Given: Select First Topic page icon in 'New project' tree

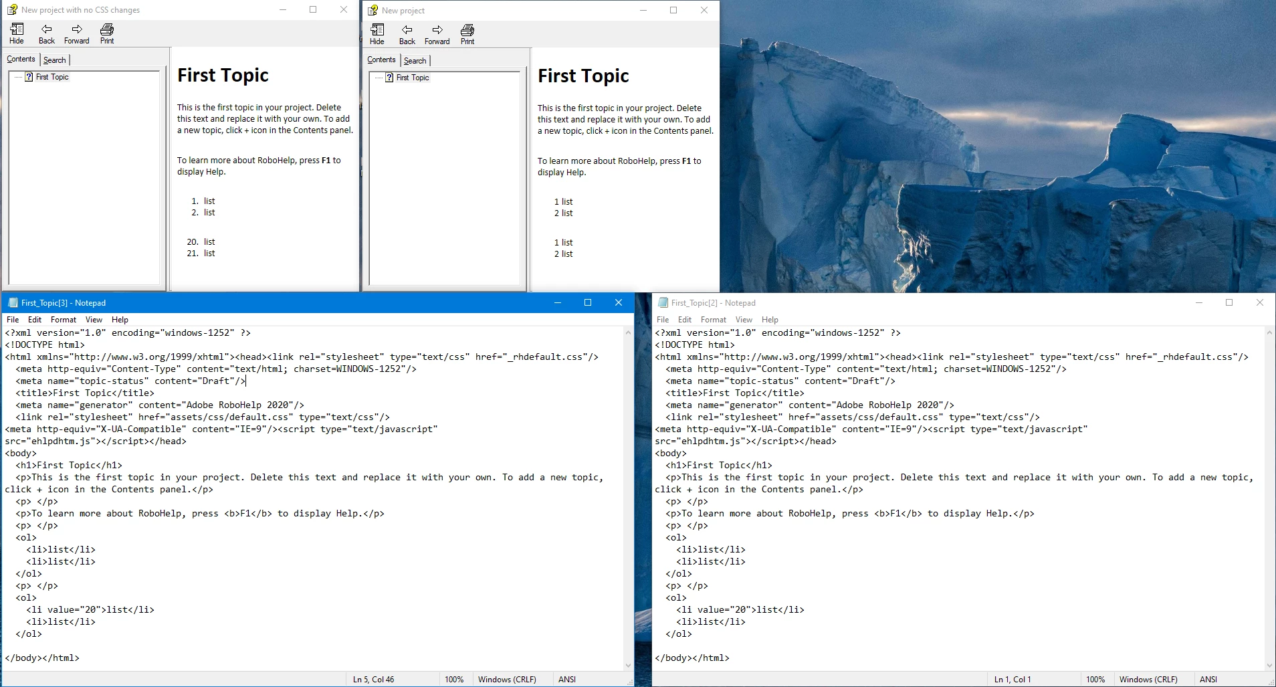Looking at the screenshot, I should pos(389,78).
